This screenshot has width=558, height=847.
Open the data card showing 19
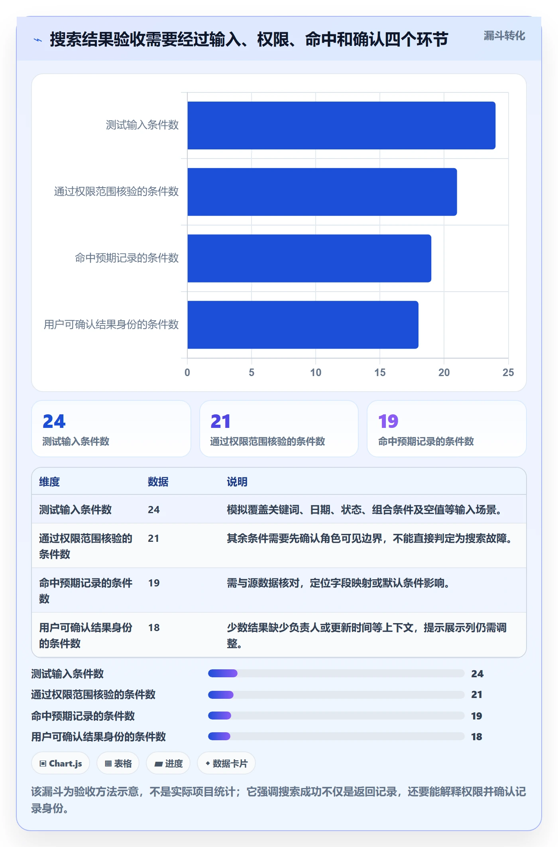(x=447, y=429)
